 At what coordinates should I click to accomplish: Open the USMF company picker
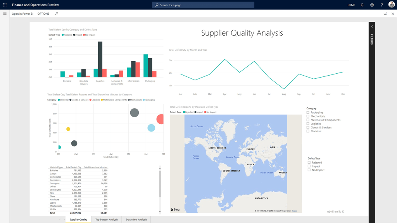[351, 5]
